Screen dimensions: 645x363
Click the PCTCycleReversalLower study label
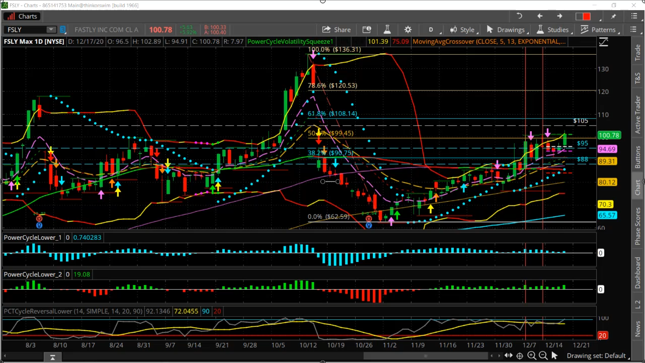[x=73, y=311]
